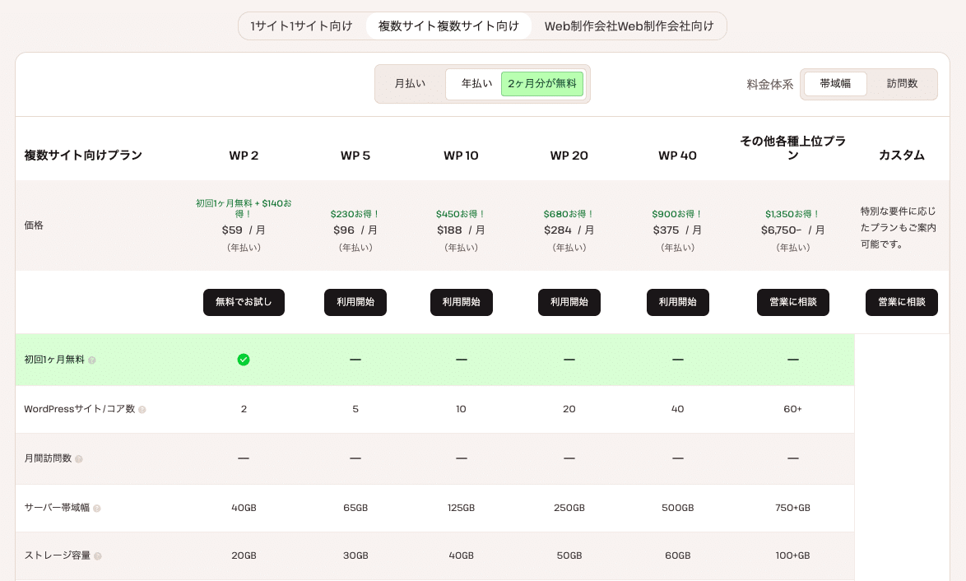The image size is (966, 581).
Task: Open the info icon beside 月間訪問数
Action: (79, 459)
